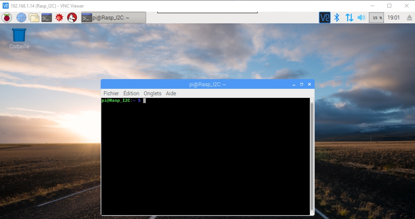Open the Fichier menu

point(111,93)
